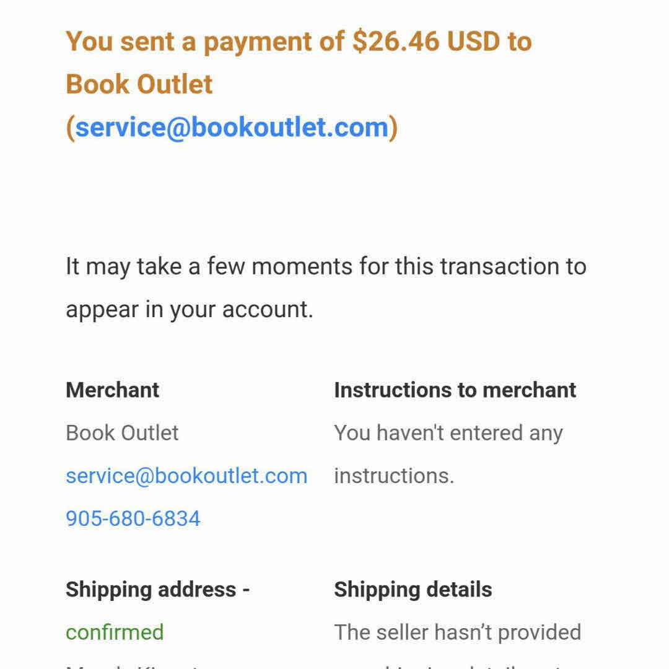The width and height of the screenshot is (669, 669).
Task: Select the orange Book Outlet heading text
Action: pyautogui.click(x=139, y=84)
